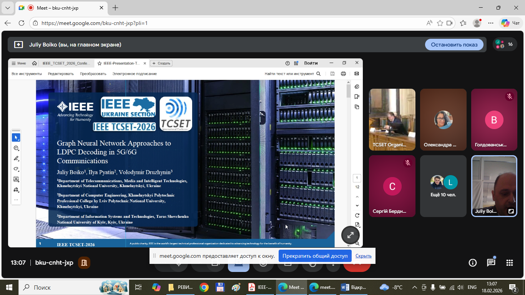Open the participants list showing 16
Screen dimensions: 525x295
(505, 44)
